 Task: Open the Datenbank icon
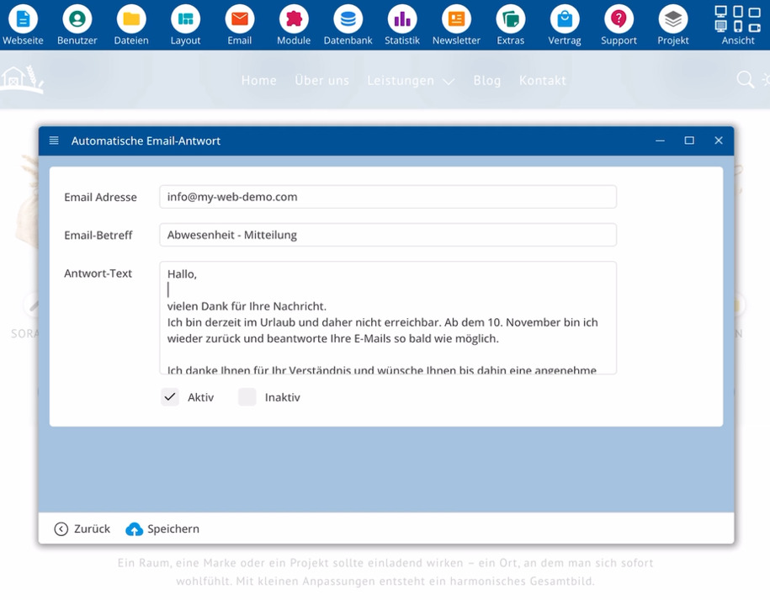348,19
